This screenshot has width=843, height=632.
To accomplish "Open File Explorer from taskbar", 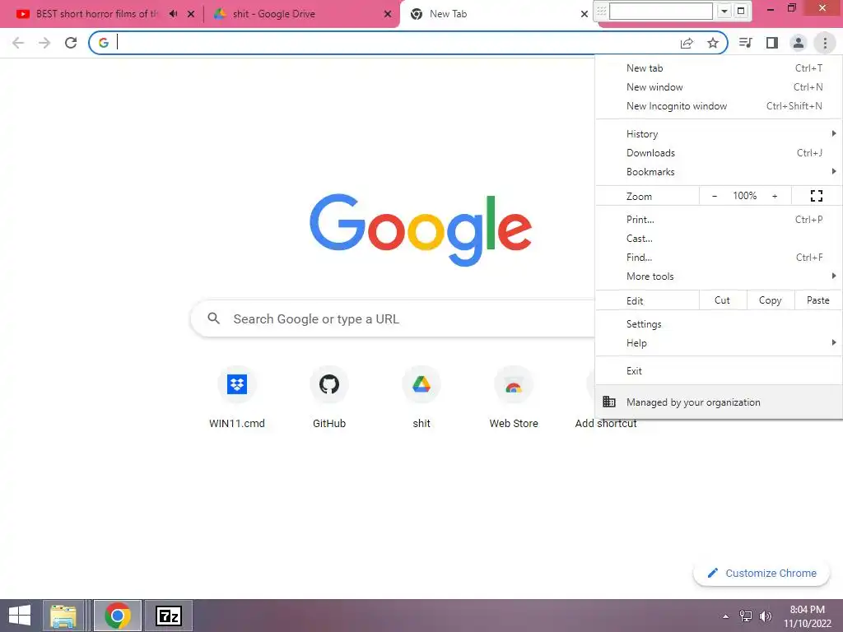I will pos(63,616).
